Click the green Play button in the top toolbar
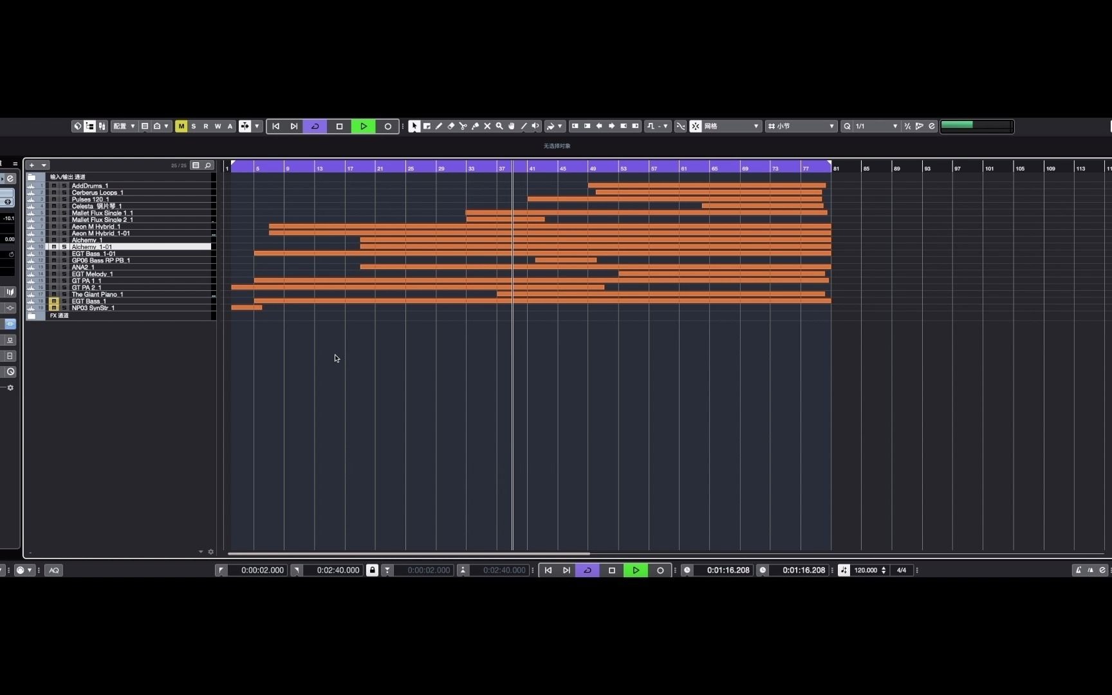This screenshot has height=695, width=1112. click(364, 126)
